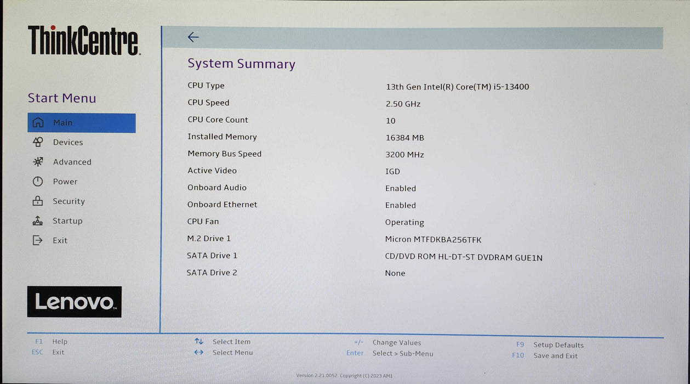
Task: Open SATA Drive 2 entry showing None
Action: tap(395, 273)
